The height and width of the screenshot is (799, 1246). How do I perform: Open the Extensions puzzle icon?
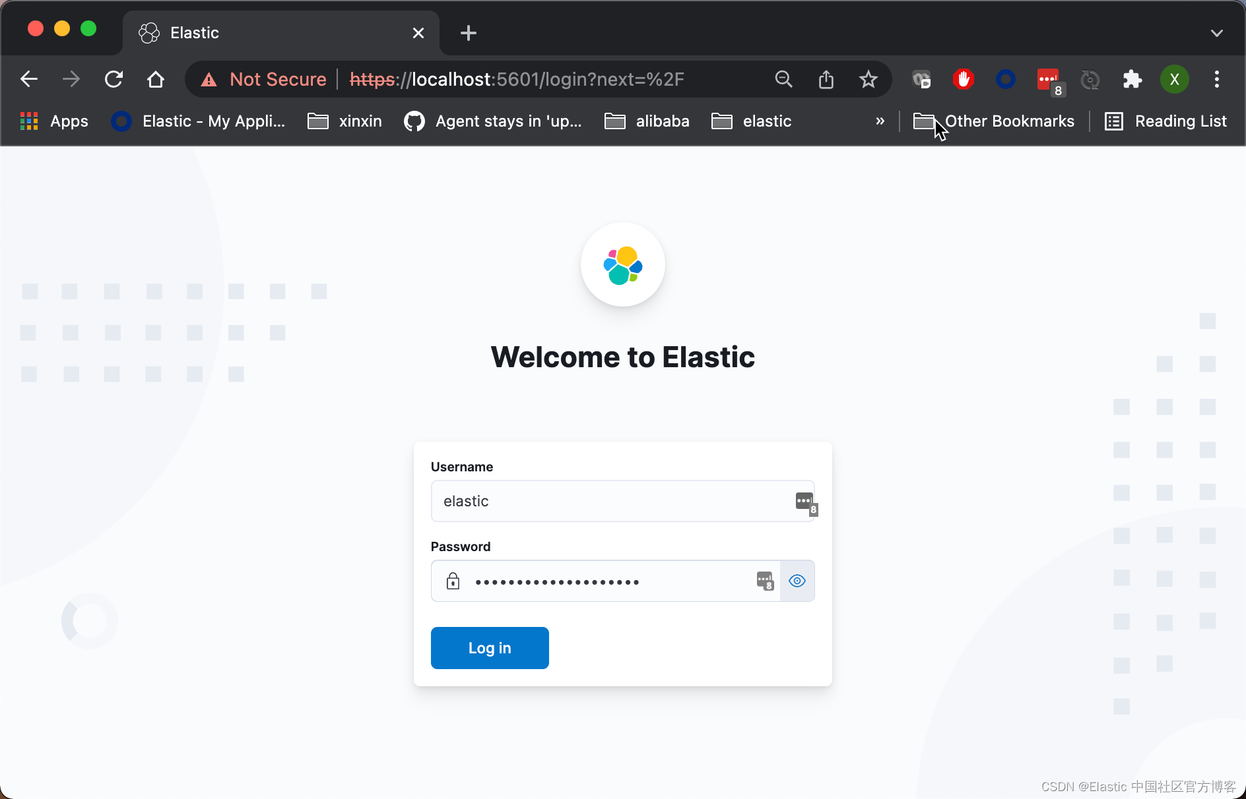pos(1132,79)
